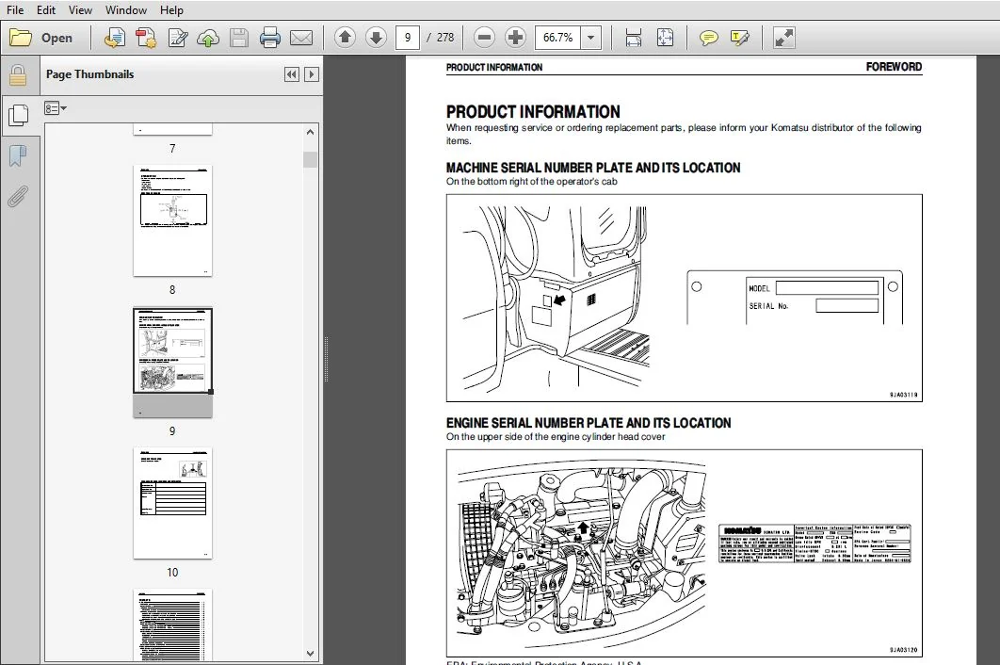Open the File menu
1000x665 pixels.
coord(15,10)
